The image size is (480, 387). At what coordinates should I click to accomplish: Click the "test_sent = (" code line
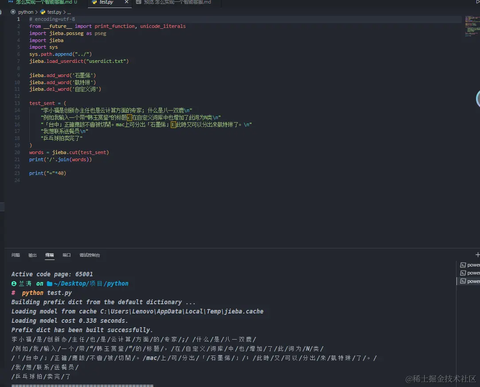47,103
